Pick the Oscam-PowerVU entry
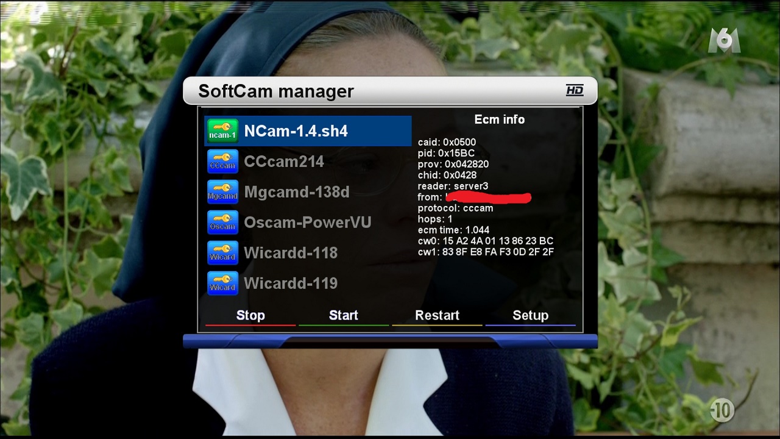The width and height of the screenshot is (780, 439). point(308,223)
